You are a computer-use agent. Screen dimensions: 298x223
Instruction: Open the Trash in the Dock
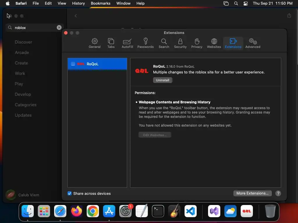tap(270, 211)
